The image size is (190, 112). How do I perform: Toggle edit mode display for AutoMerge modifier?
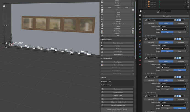coord(175,20)
